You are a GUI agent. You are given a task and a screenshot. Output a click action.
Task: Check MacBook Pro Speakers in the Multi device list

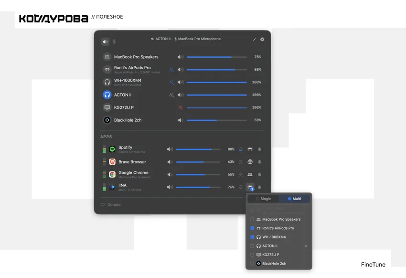click(x=252, y=219)
